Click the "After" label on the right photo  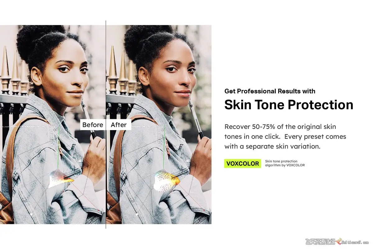[119, 125]
